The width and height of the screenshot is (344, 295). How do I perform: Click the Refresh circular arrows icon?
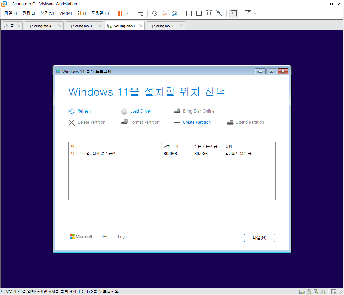coord(72,112)
